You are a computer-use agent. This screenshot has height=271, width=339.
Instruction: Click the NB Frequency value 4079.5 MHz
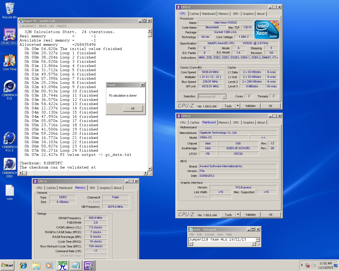click(x=115, y=207)
